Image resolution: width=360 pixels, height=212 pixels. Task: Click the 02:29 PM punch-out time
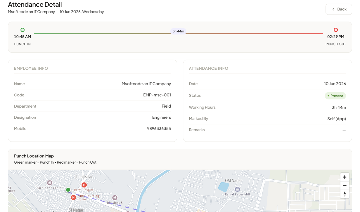pos(336,37)
